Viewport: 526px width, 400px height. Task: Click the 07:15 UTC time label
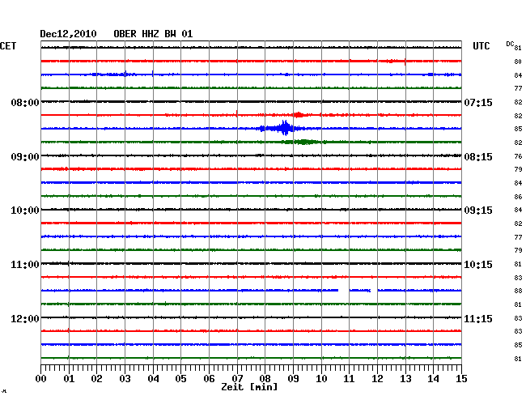(x=478, y=102)
